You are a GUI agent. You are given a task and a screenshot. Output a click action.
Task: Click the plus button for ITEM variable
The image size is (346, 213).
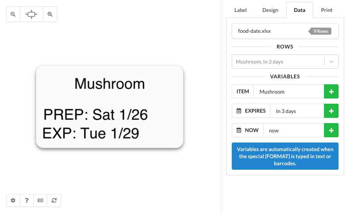[x=331, y=92]
